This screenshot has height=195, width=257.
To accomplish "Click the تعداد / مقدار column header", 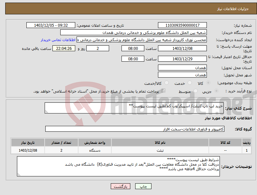I will 61,142.
